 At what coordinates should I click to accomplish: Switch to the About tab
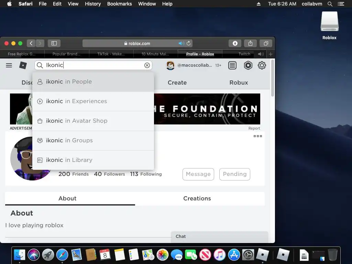(67, 198)
